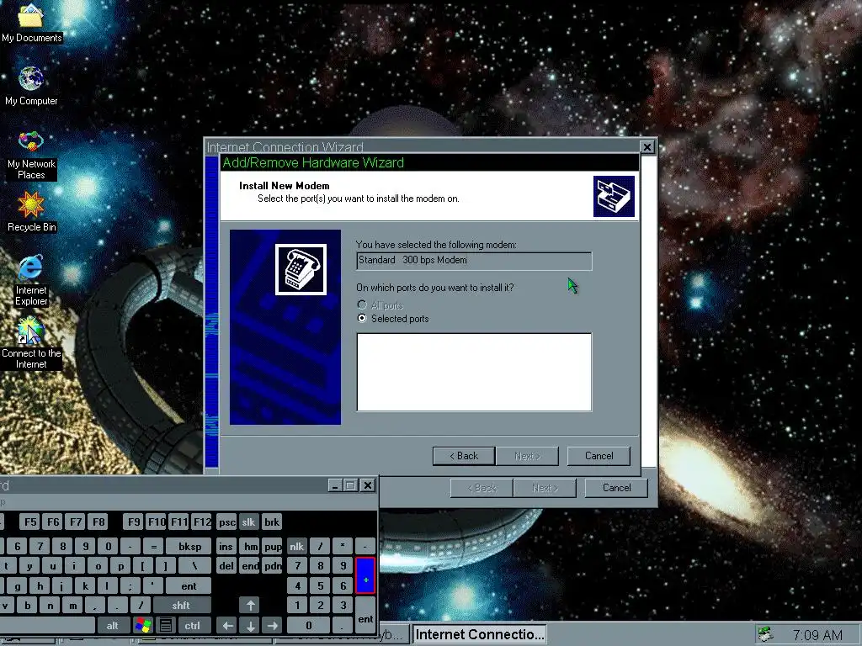Toggle the nlk num lock key
This screenshot has height=646, width=862.
pos(297,546)
